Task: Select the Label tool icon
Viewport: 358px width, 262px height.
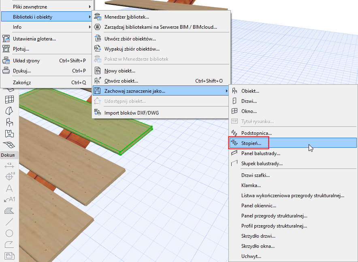Action: pos(9,200)
